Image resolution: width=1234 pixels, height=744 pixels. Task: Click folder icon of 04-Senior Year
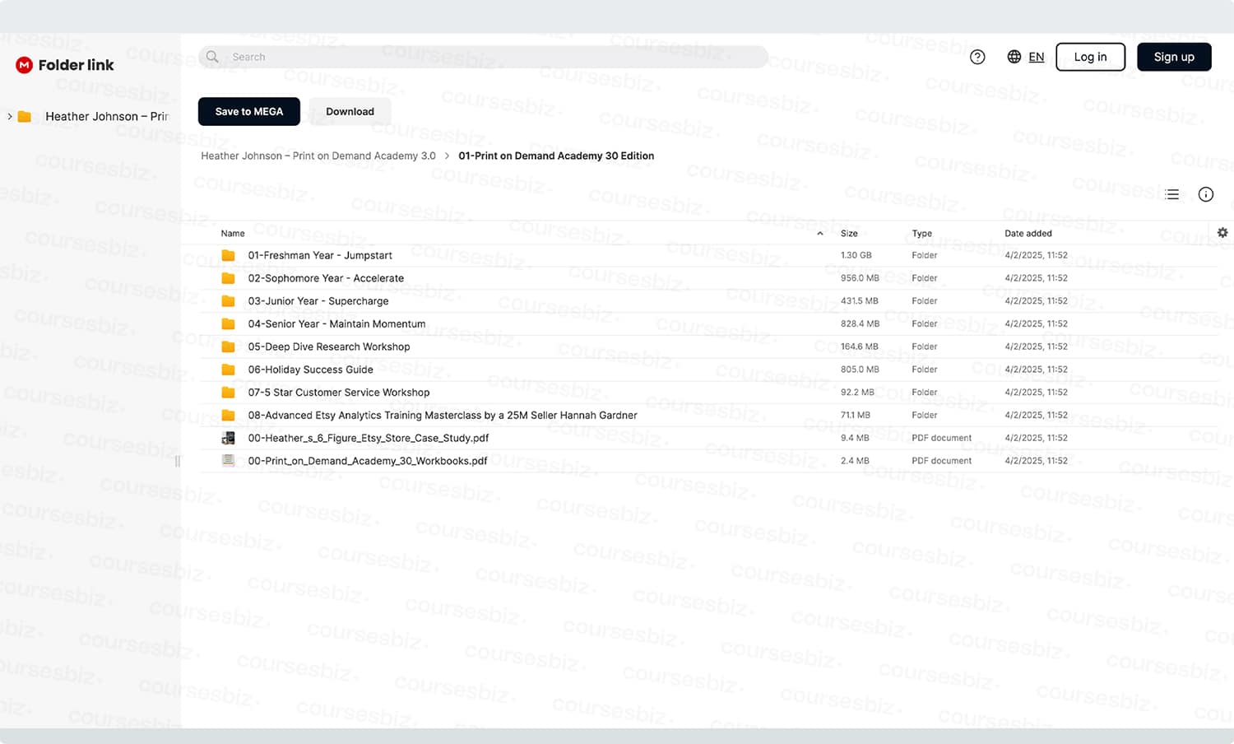pos(229,324)
